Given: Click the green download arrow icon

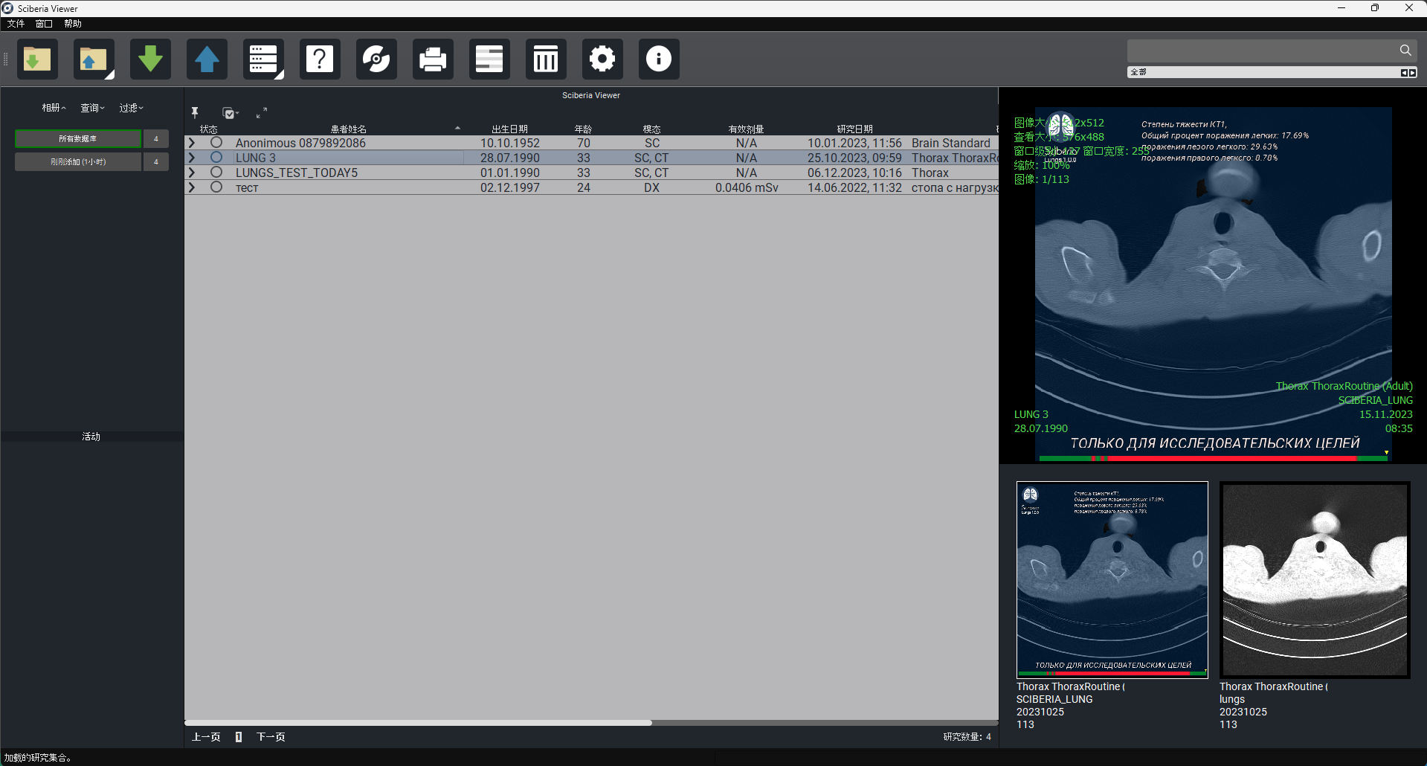Looking at the screenshot, I should tap(150, 59).
